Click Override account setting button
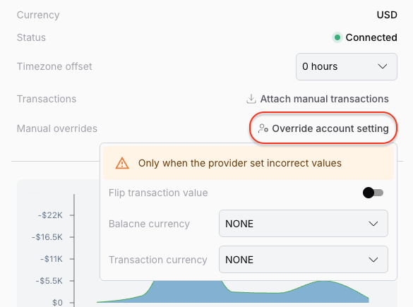The image size is (413, 307). [323, 128]
